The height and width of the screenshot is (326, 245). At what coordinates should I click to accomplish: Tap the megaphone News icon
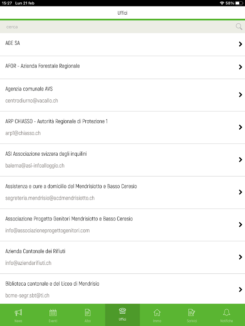click(18, 313)
